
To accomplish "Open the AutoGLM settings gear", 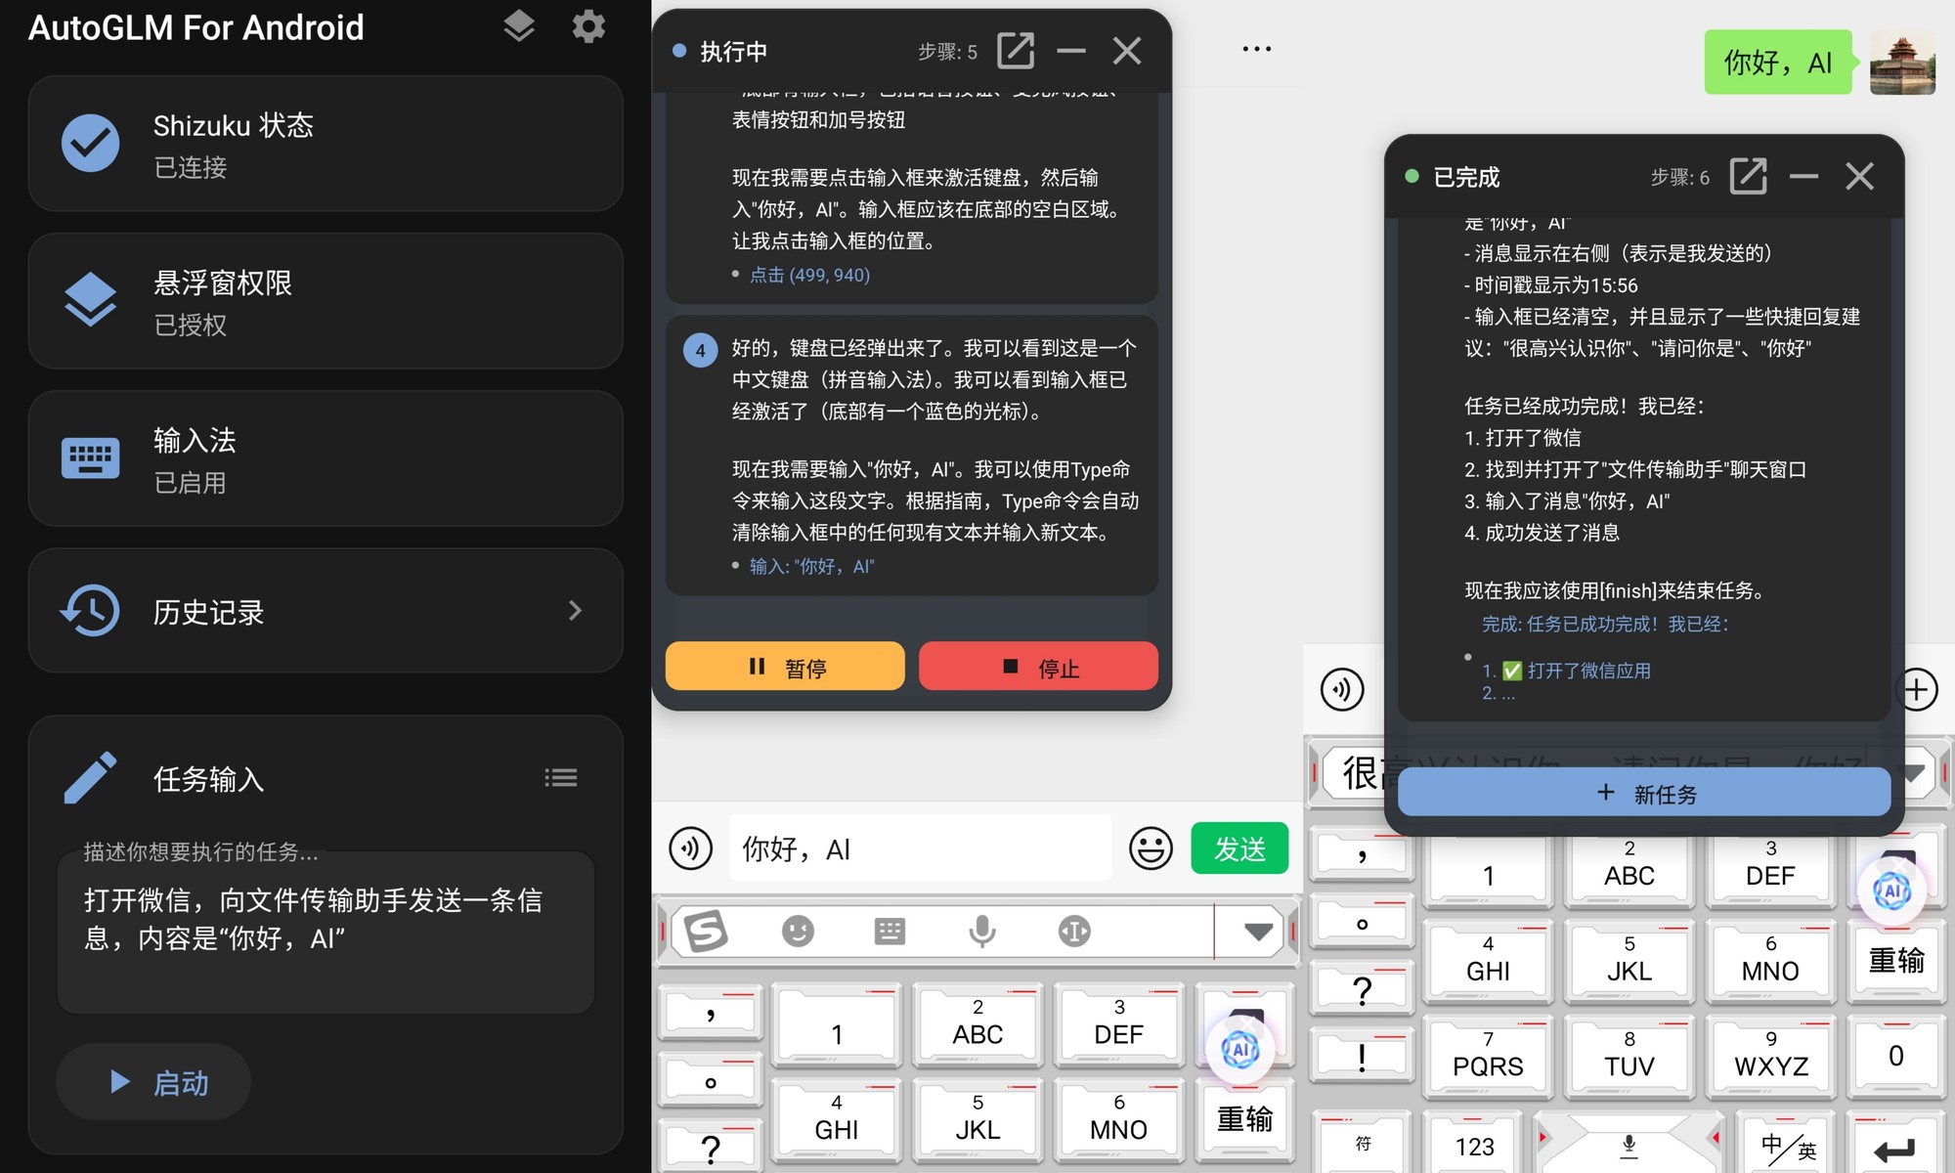I will 588,27.
